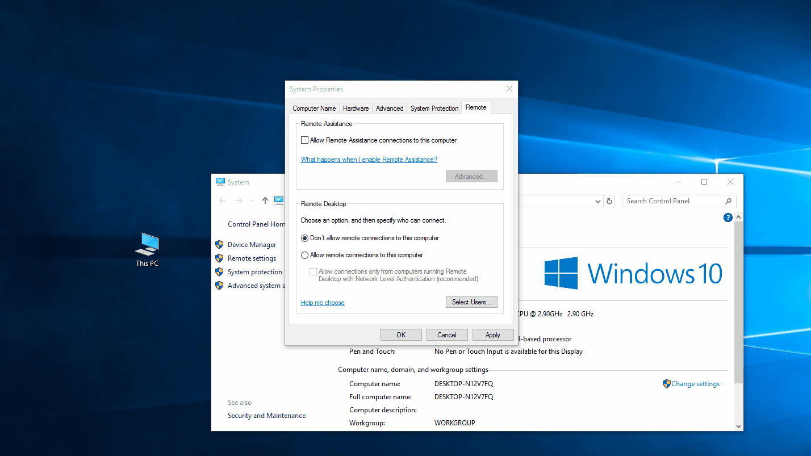Click the System window vertical scrollbar thumb
The height and width of the screenshot is (456, 811).
pyautogui.click(x=738, y=302)
